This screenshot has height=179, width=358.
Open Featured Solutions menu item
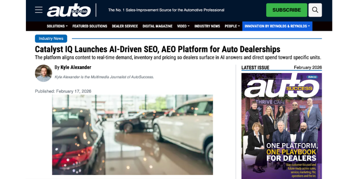click(90, 26)
